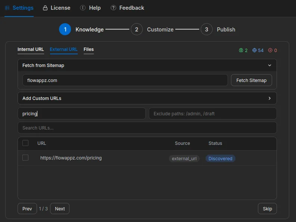The width and height of the screenshot is (296, 222).
Task: Click the blue globe discovered icon
Action: pyautogui.click(x=255, y=50)
